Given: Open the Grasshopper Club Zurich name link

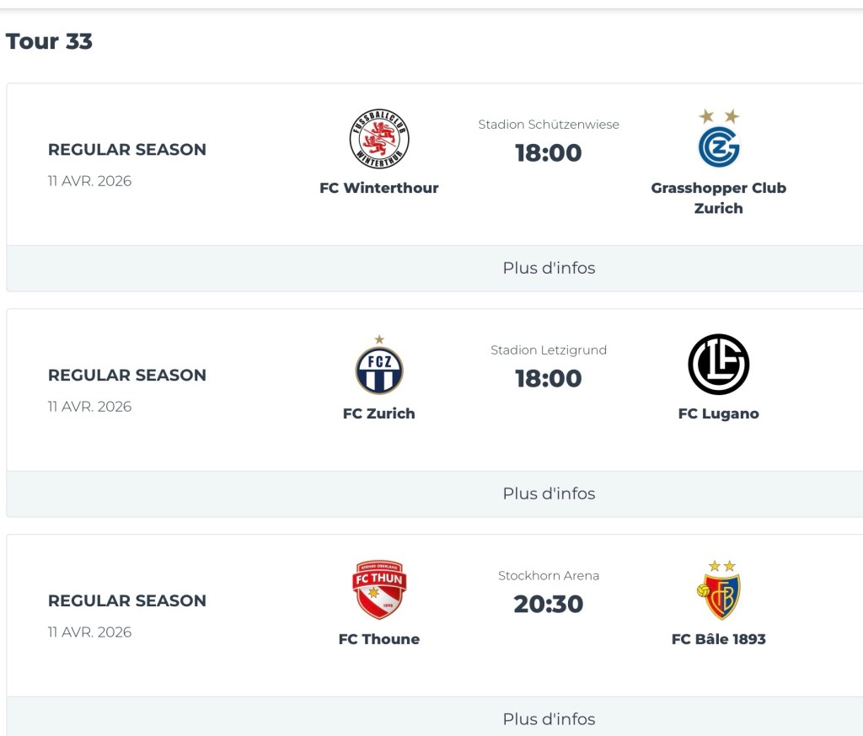Looking at the screenshot, I should [x=719, y=198].
